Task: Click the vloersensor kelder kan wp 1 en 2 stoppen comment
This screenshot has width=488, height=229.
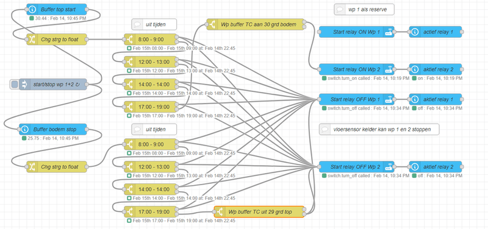Action: (x=379, y=129)
